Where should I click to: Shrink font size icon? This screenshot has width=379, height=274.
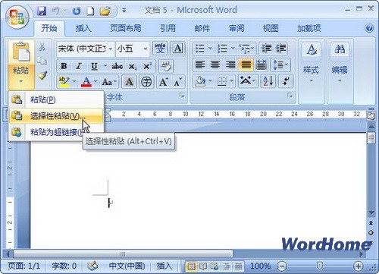(x=178, y=82)
